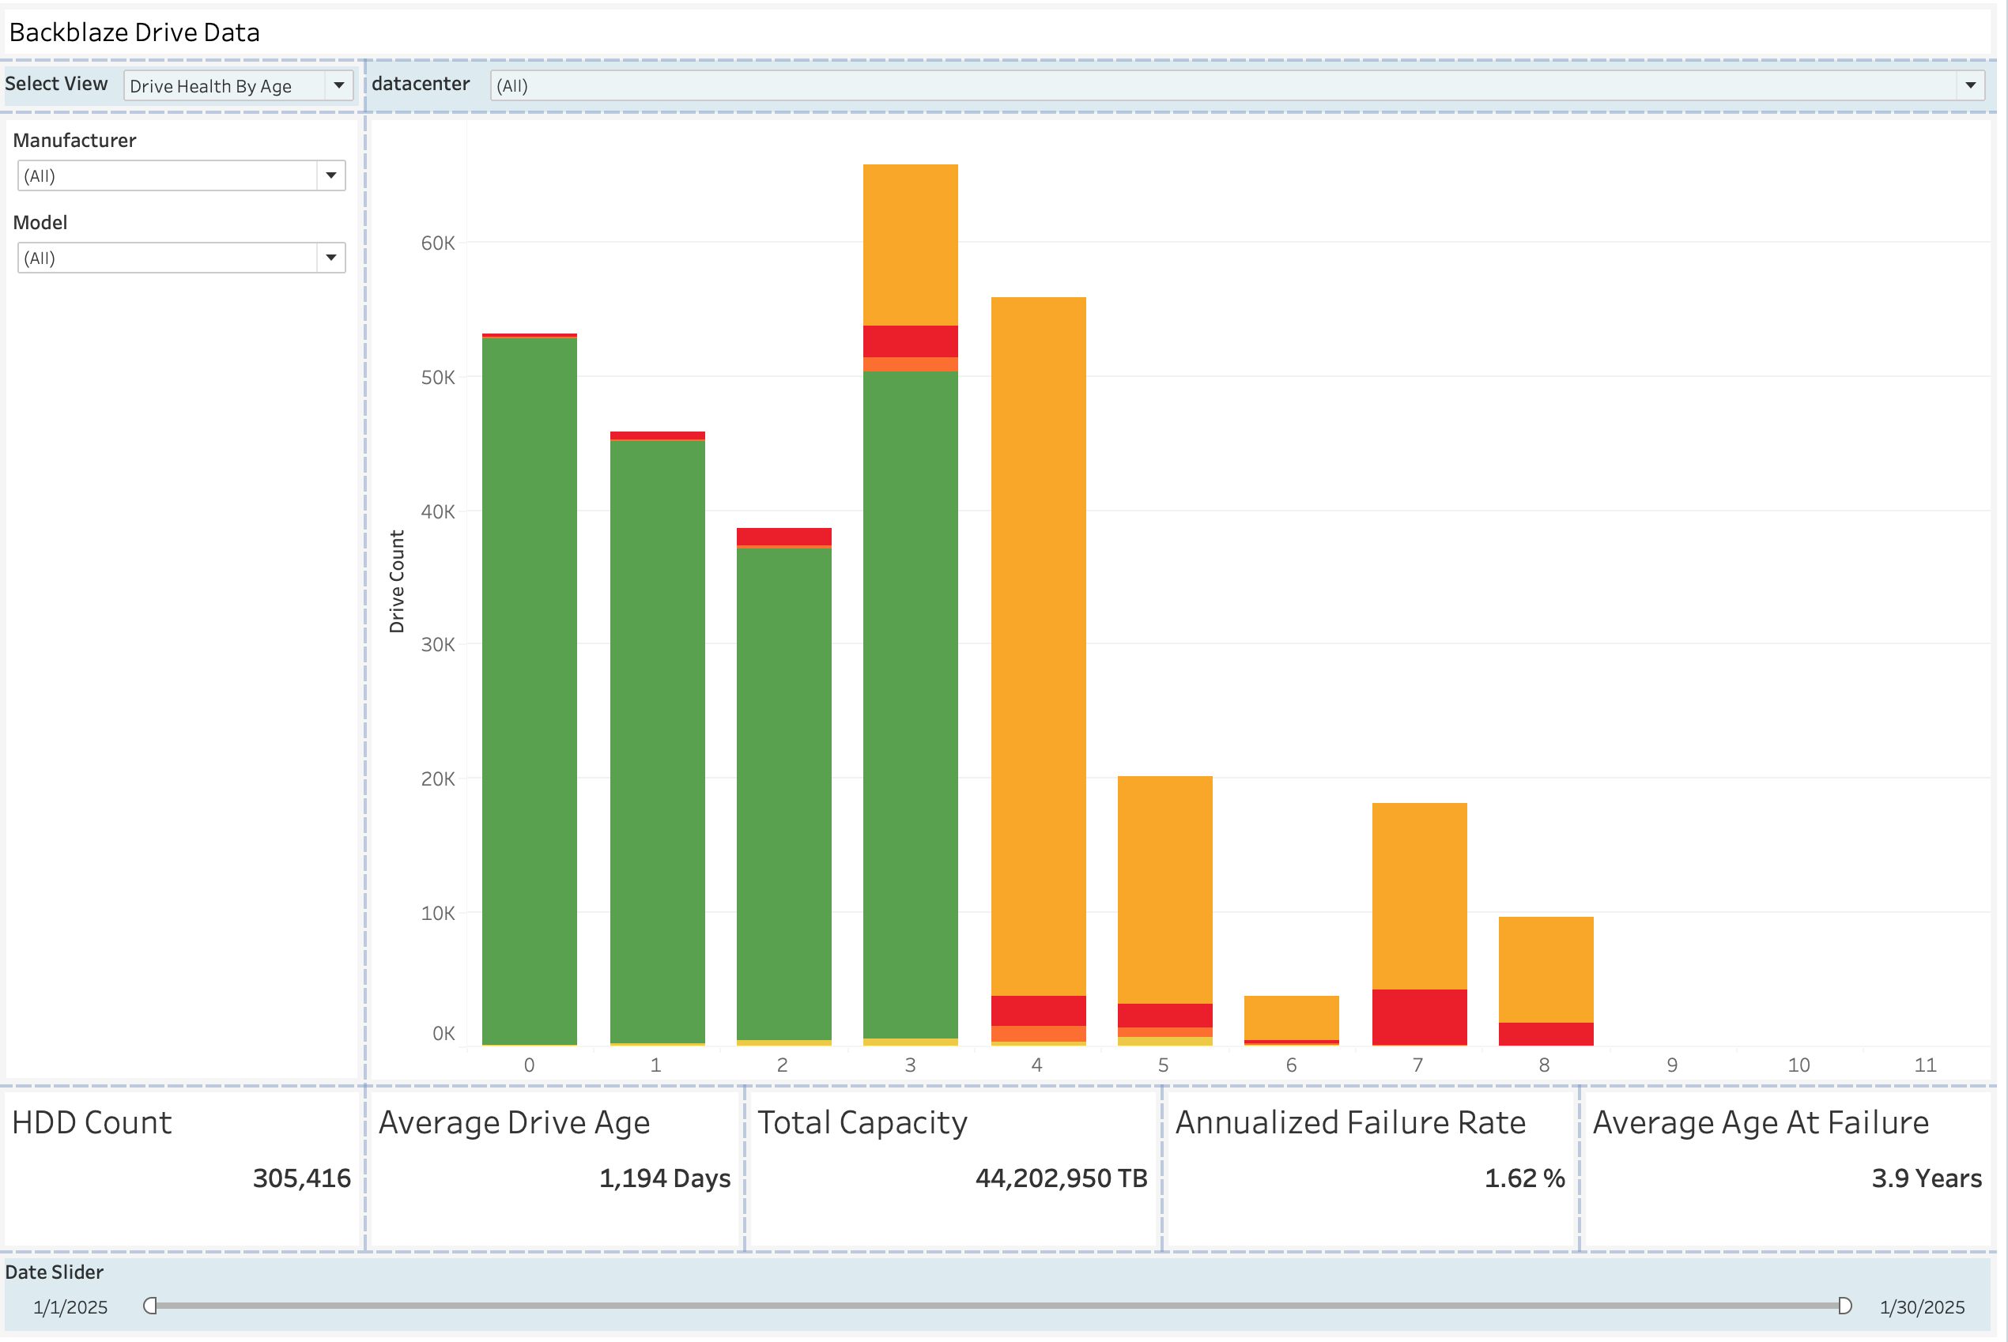The width and height of the screenshot is (2008, 1342).
Task: Click the x-axis label 9
Action: 1672,1065
